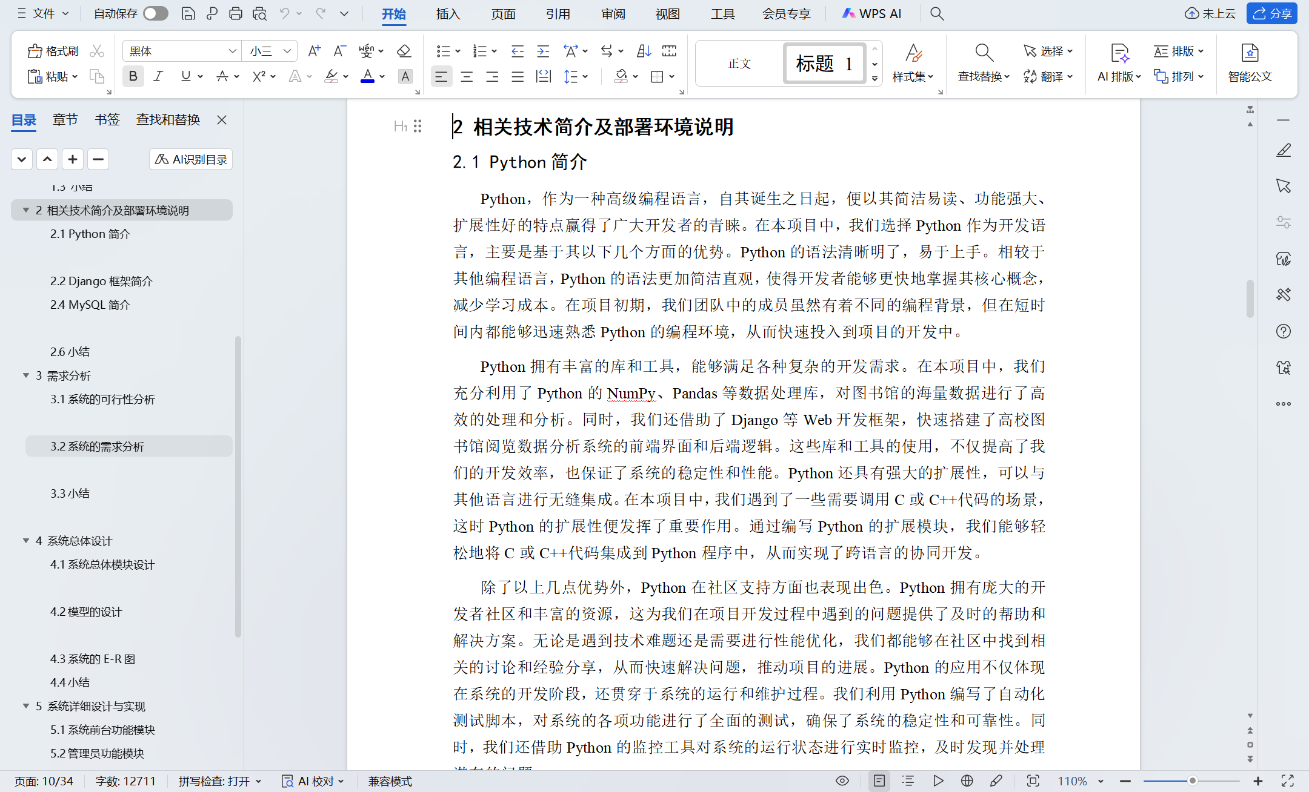Open the Page (页面) ribbon tab
This screenshot has height=792, width=1309.
click(x=503, y=13)
